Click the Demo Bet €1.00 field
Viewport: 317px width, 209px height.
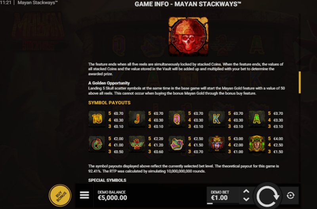click(223, 195)
